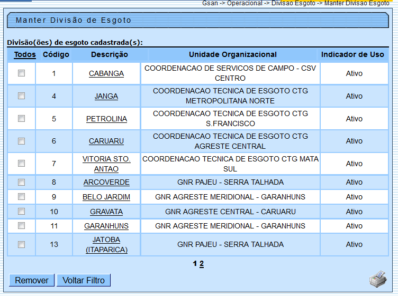
Task: Check the JATOBA (ITAPARICA) row checkbox
Action: pyautogui.click(x=21, y=244)
